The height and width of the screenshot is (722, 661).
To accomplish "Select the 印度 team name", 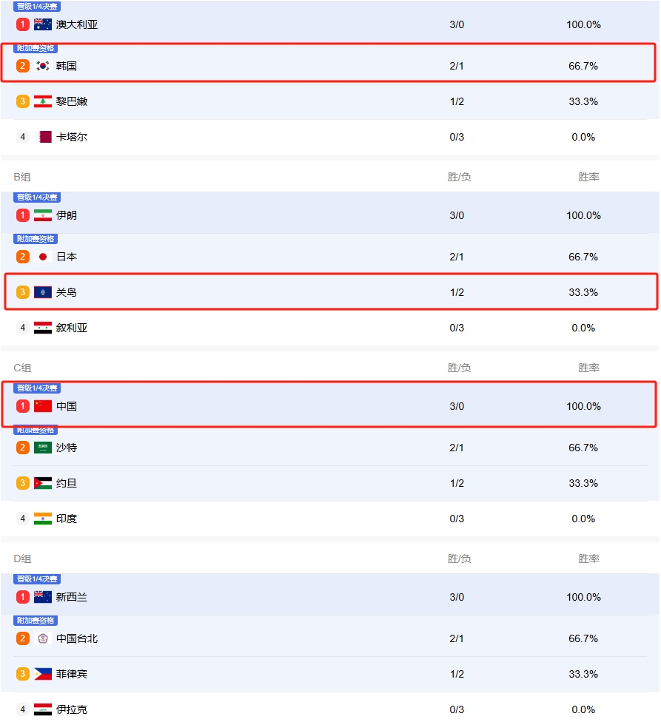I will coord(67,519).
